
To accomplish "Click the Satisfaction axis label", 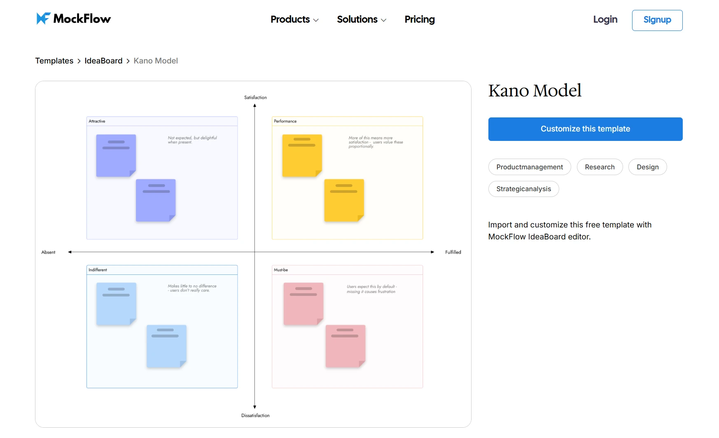I will (255, 97).
